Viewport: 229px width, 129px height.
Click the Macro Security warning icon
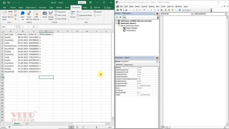(15, 19)
